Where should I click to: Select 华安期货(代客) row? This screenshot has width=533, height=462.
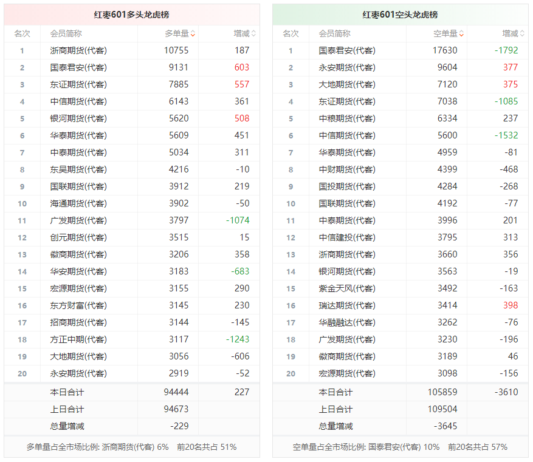coord(132,271)
